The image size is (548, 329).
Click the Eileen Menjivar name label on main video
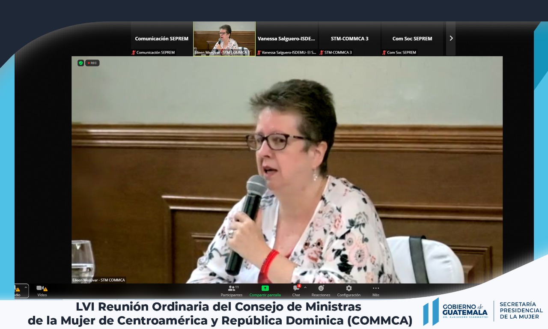pyautogui.click(x=98, y=280)
